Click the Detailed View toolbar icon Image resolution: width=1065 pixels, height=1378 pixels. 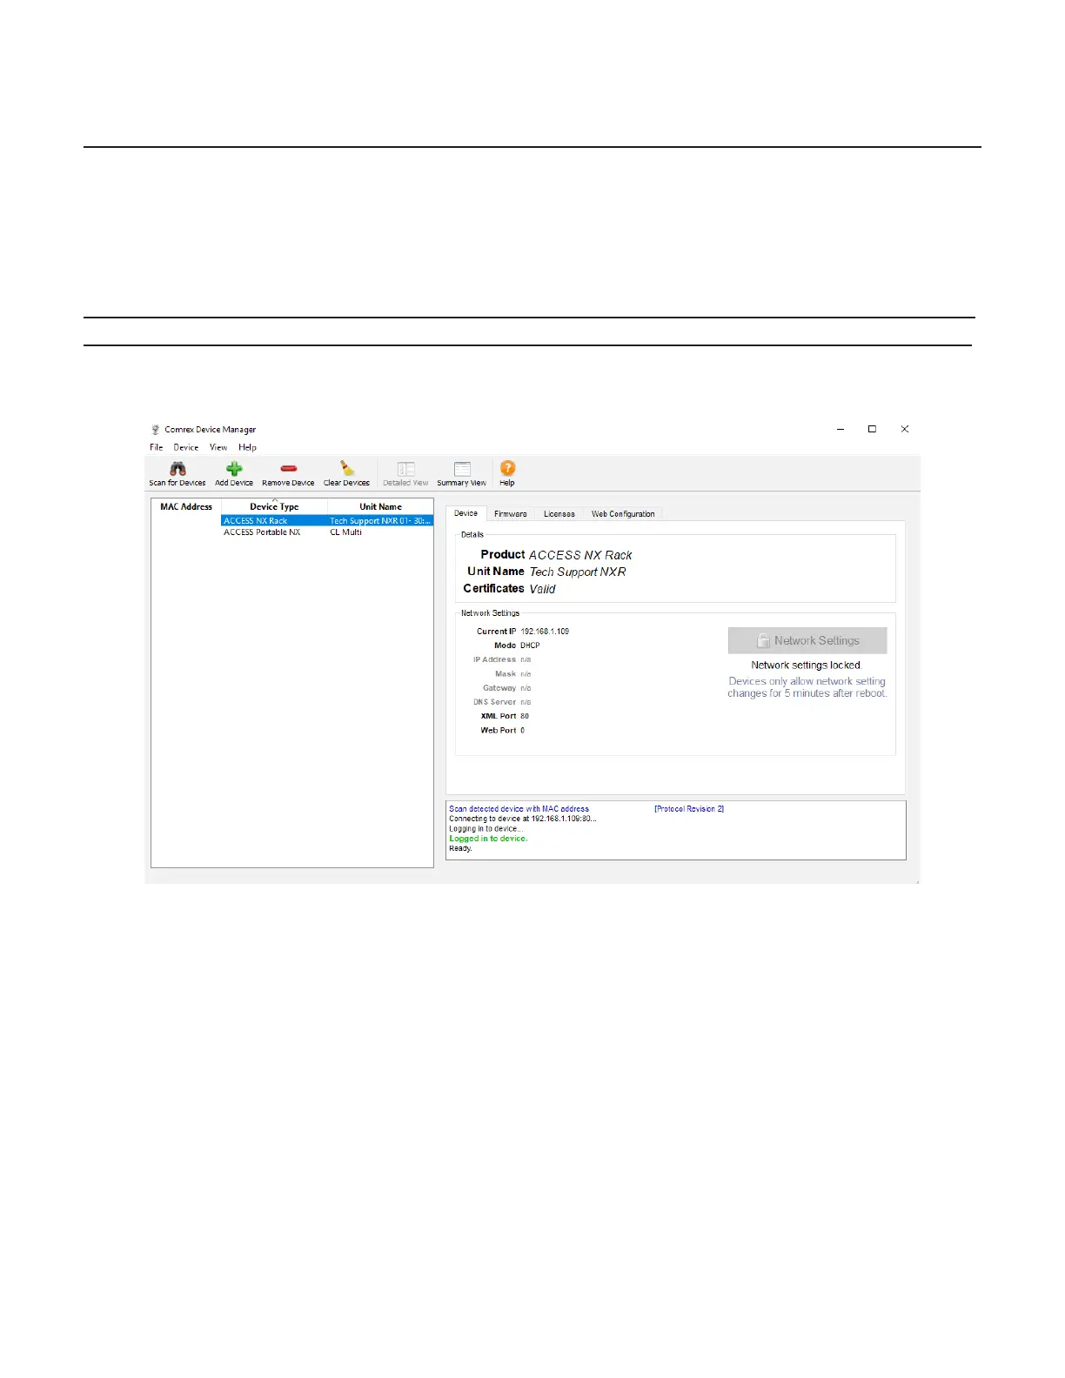pyautogui.click(x=406, y=469)
